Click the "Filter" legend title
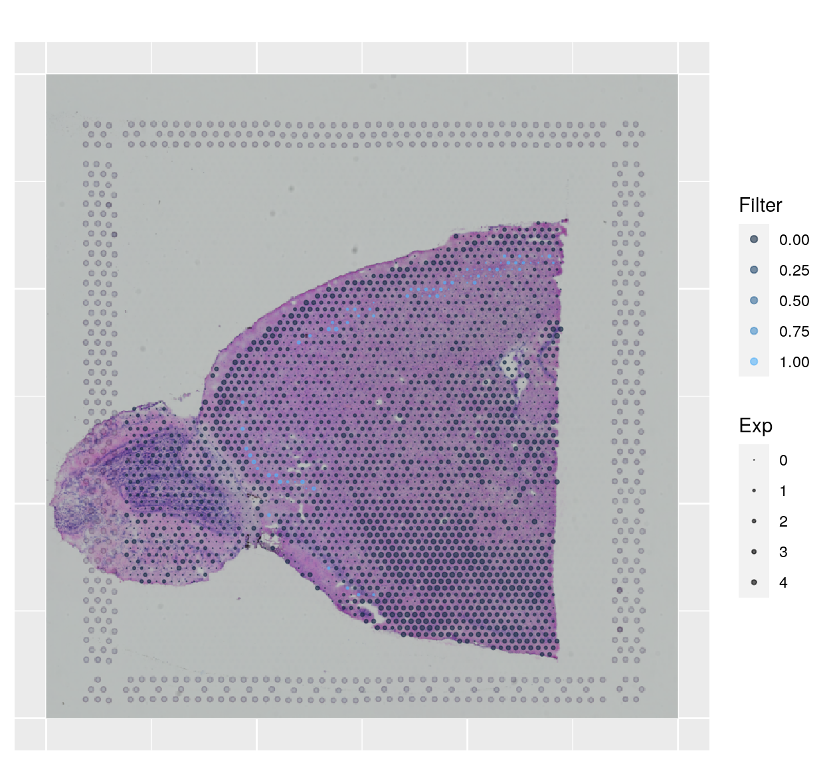 (x=760, y=205)
